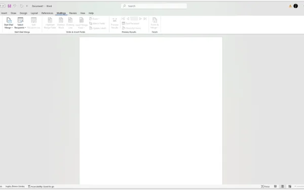Click the warning alert icon
The width and height of the screenshot is (304, 190).
click(290, 6)
